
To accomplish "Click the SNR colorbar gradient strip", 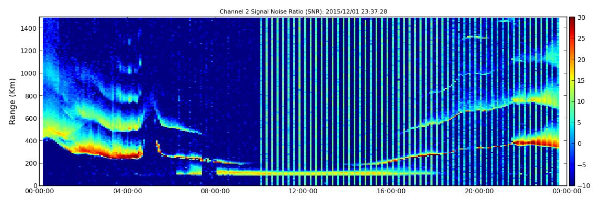I will click(572, 101).
